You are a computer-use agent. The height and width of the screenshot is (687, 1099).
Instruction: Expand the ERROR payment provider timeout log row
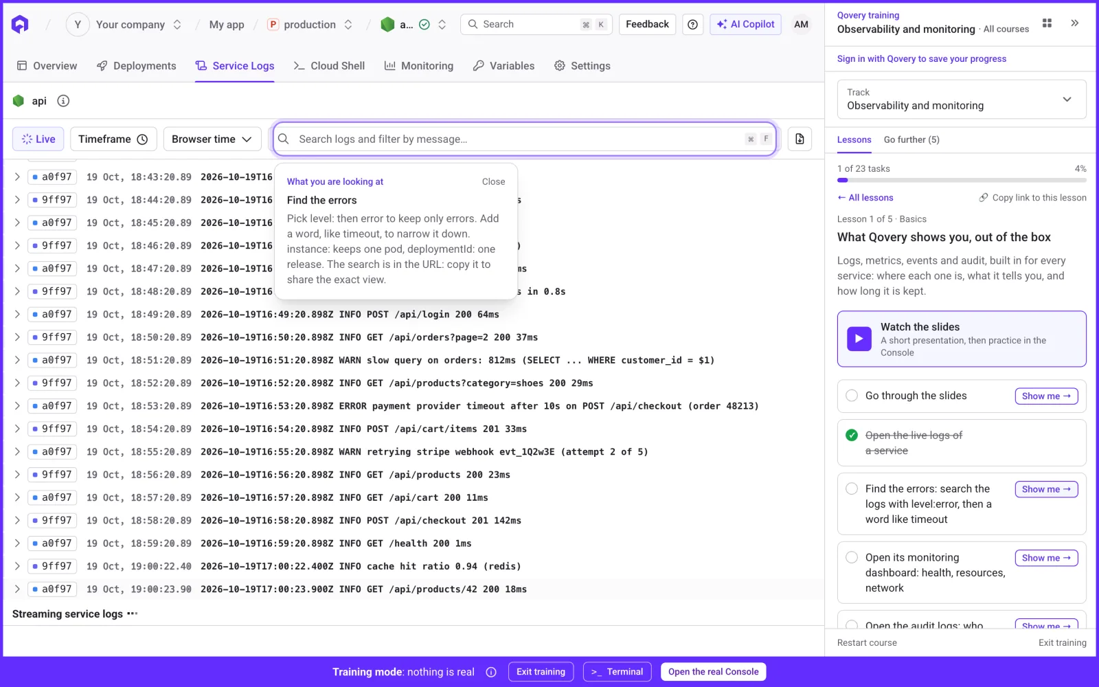[x=17, y=406]
